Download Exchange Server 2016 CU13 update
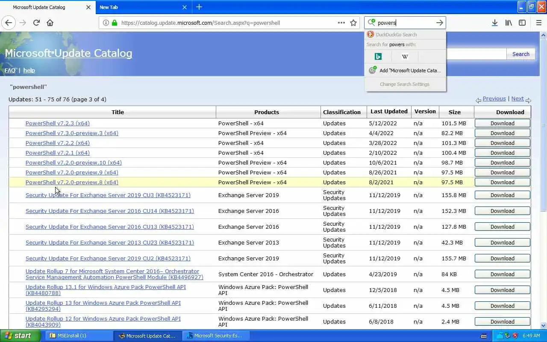Screen dimensions: 547x342 pos(502,227)
